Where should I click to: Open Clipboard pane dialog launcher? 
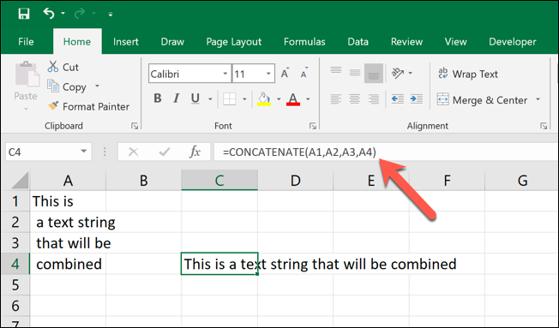tap(135, 126)
